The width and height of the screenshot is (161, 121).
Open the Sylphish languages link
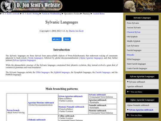pos(62,72)
